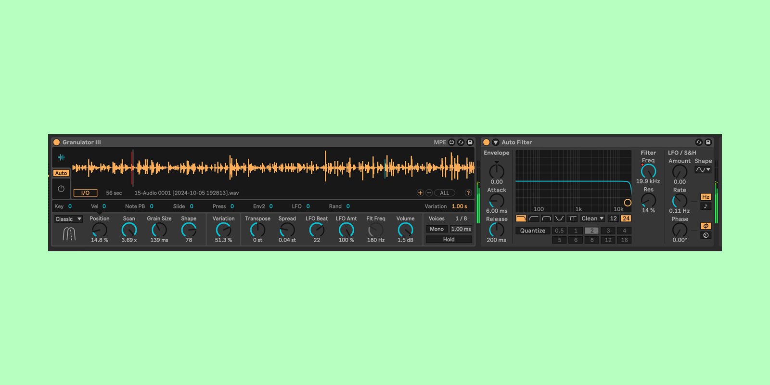Click the Granulator III hot-swap preset icon

click(x=461, y=142)
